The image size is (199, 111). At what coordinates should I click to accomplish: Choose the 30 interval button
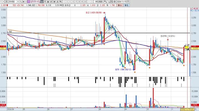tap(79, 2)
